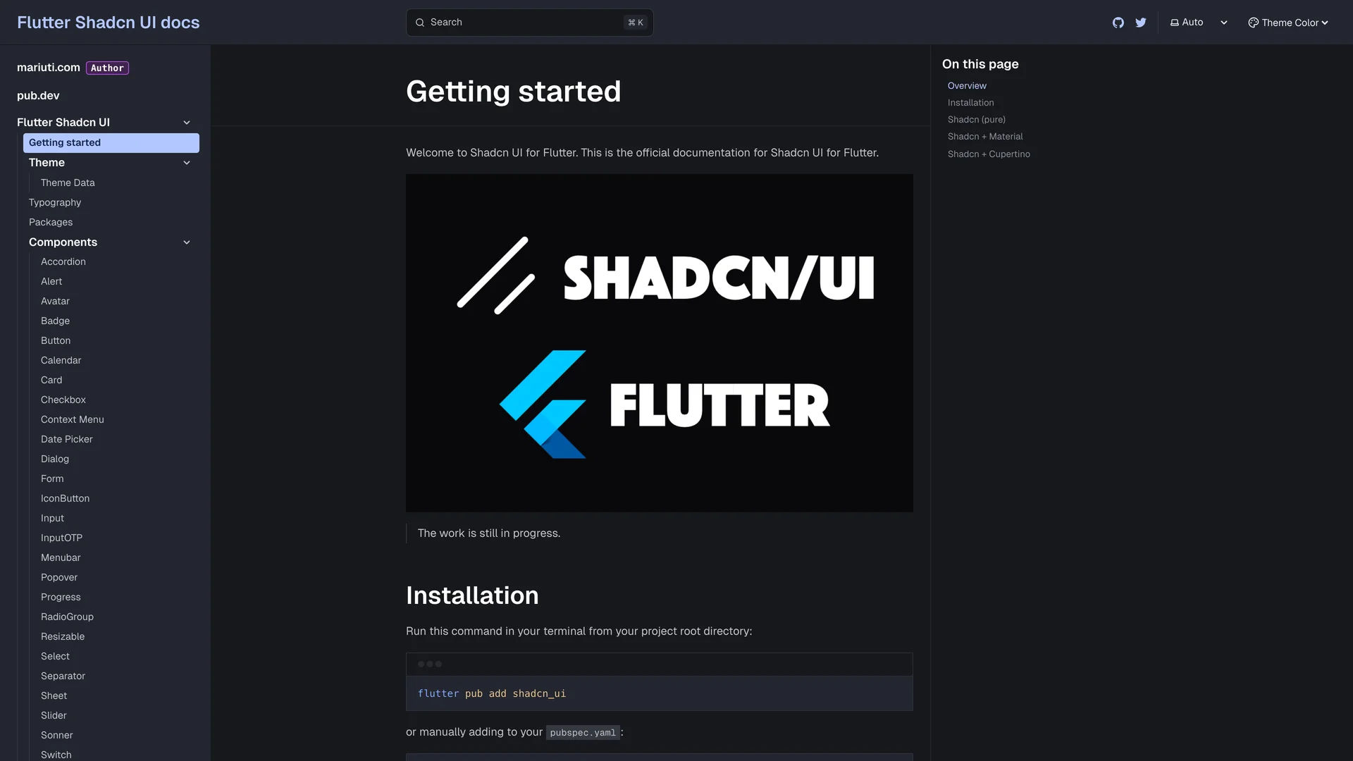Open the Shadcn + Material section link
1353x761 pixels.
point(985,136)
